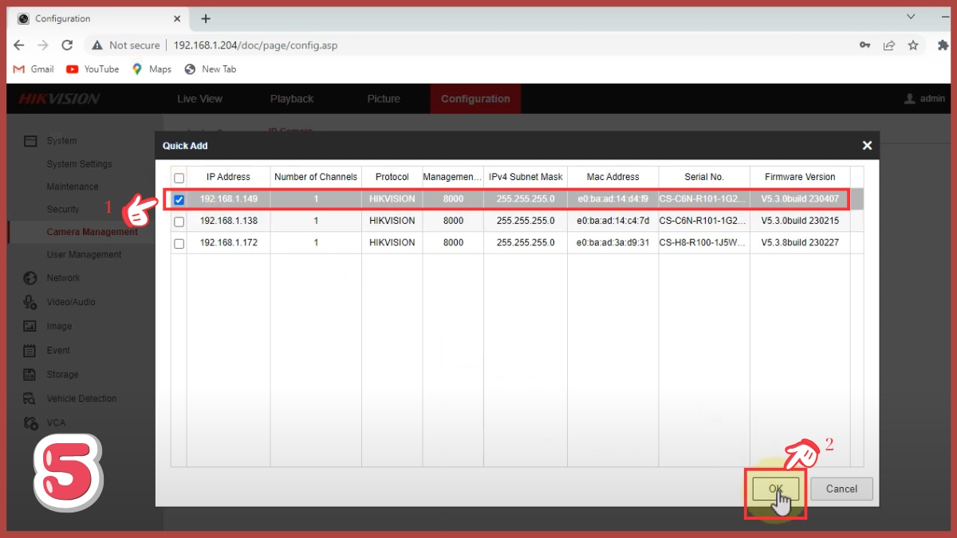Check the 192.168.1.138 camera checkbox
The image size is (957, 538).
click(x=179, y=222)
